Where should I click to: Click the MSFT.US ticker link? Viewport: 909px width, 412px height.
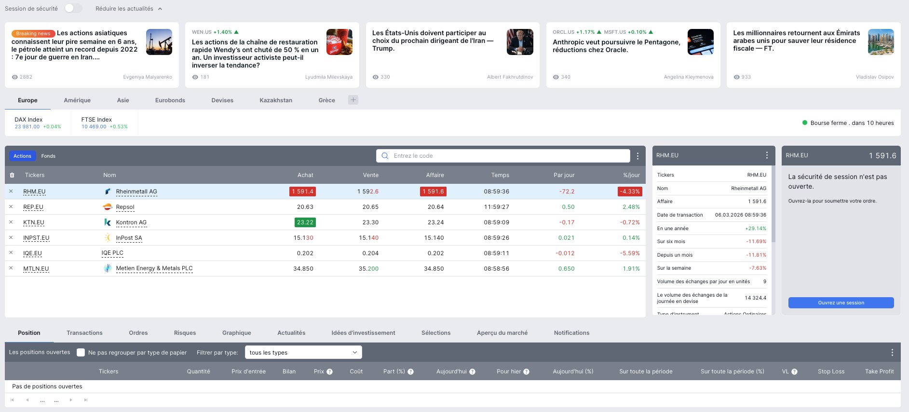pos(614,32)
